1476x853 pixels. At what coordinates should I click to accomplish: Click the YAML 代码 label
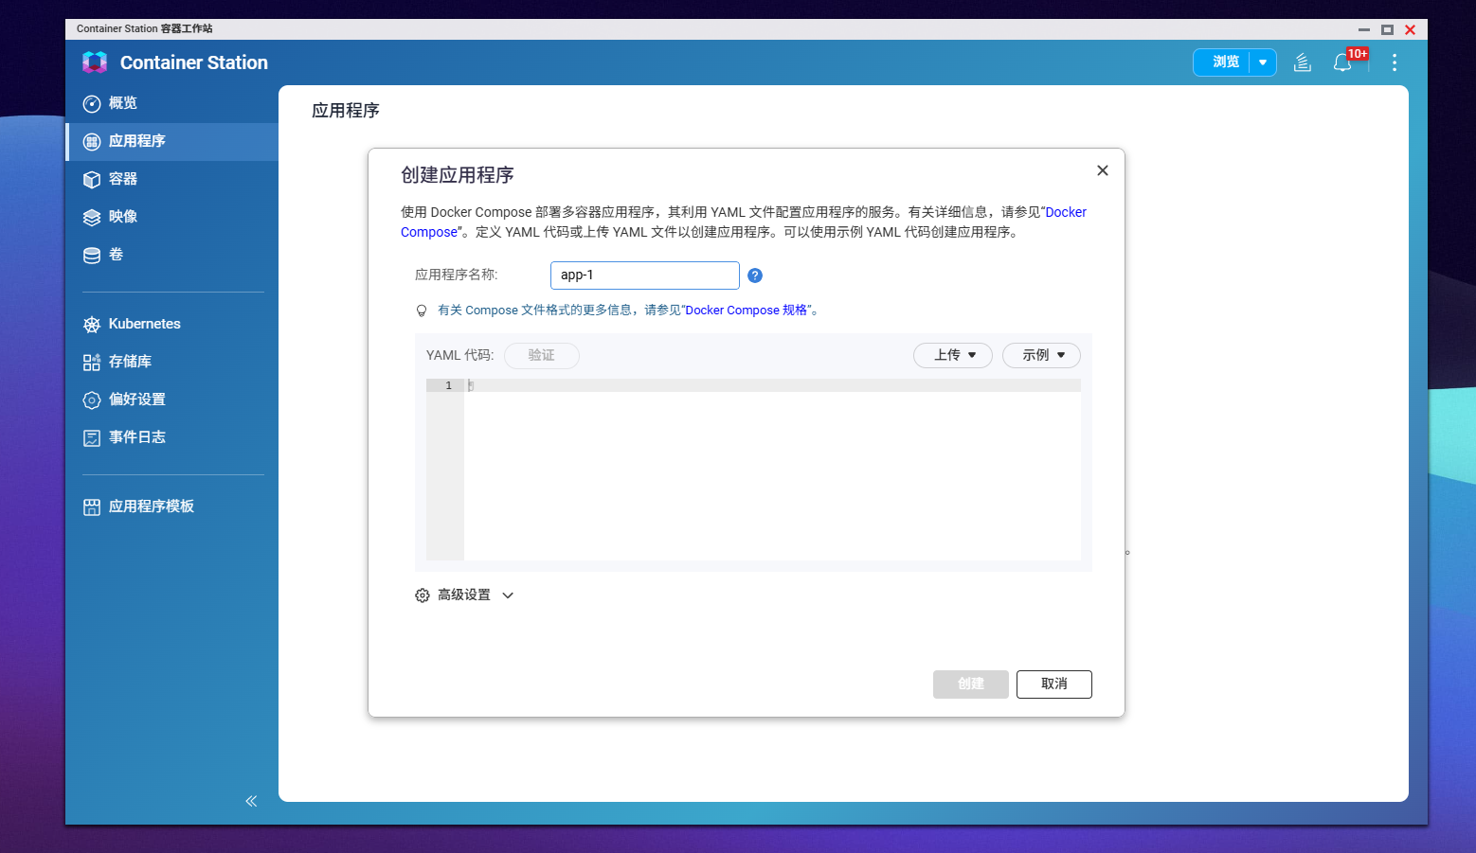point(460,355)
